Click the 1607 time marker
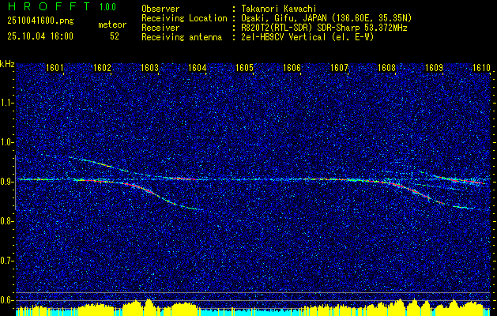Viewport: 497px width, 316px height. [x=339, y=68]
